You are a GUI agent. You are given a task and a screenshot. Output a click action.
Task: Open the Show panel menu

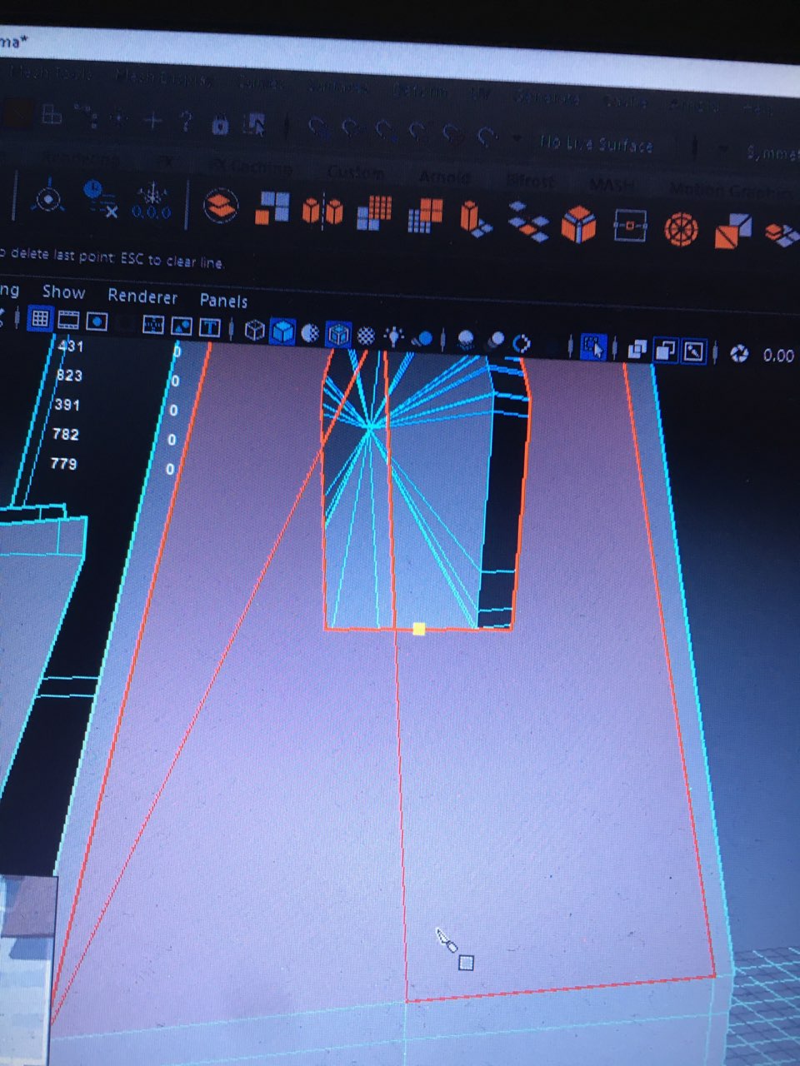pyautogui.click(x=63, y=292)
